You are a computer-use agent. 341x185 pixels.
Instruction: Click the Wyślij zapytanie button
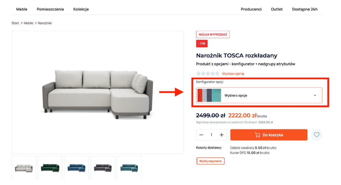pos(210,161)
